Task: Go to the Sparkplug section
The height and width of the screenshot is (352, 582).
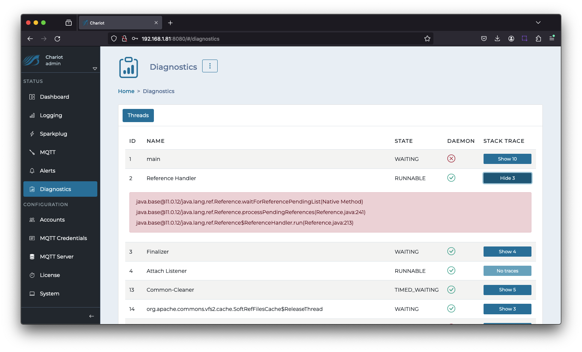Action: 60,134
